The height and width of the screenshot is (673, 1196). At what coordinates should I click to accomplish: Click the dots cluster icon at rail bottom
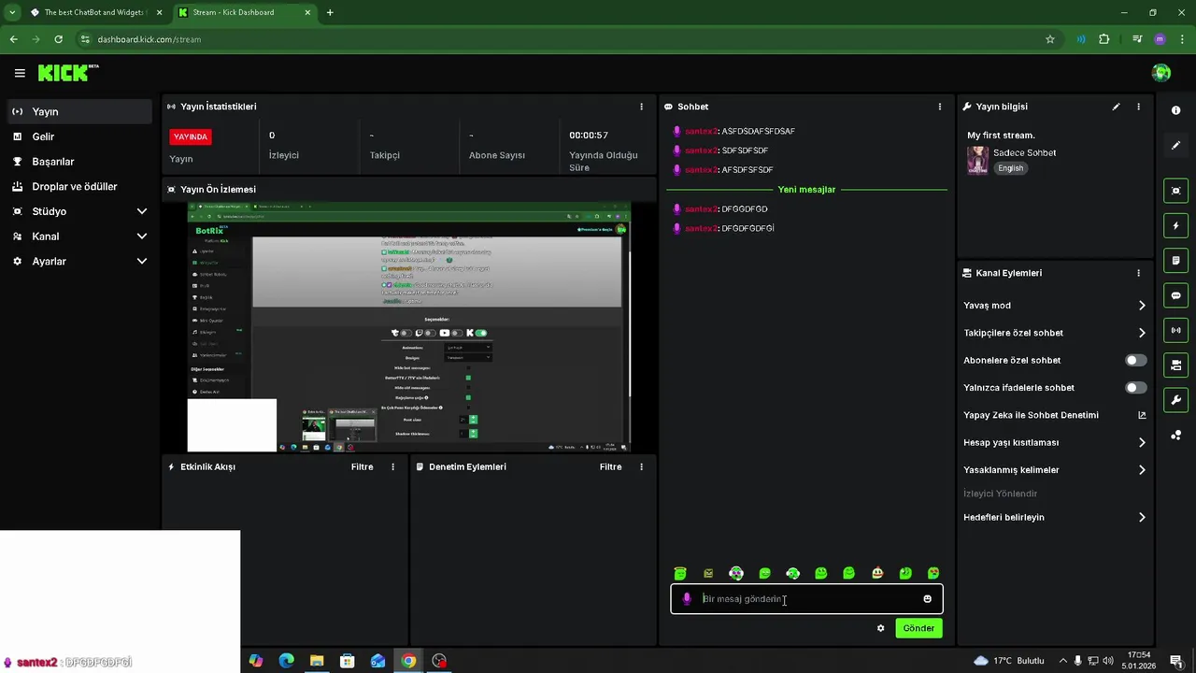point(1175,436)
